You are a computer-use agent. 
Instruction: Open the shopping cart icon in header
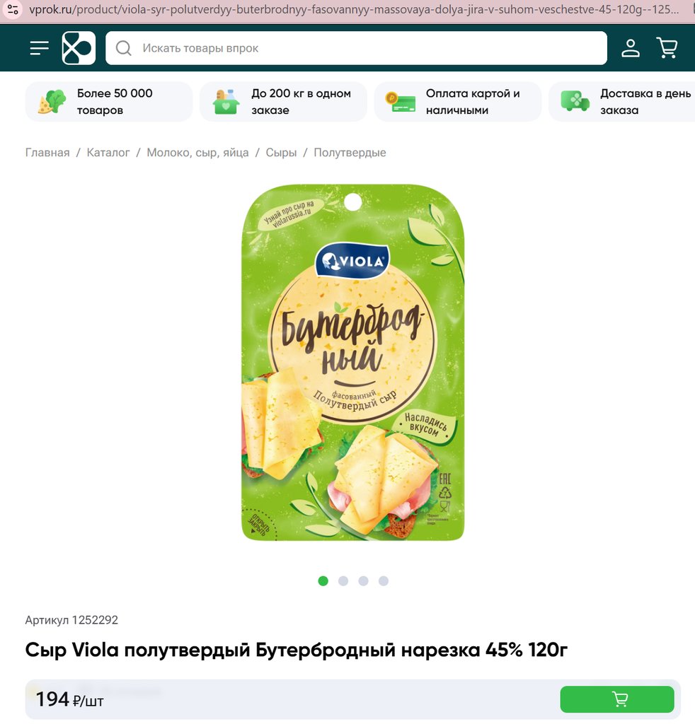click(667, 48)
